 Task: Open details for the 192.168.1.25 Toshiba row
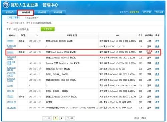coord(157,63)
